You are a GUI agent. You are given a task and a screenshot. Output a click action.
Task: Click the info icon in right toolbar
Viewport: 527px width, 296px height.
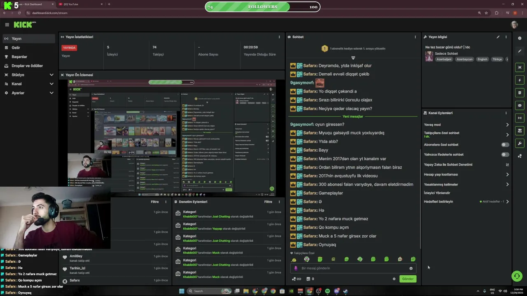(x=520, y=38)
